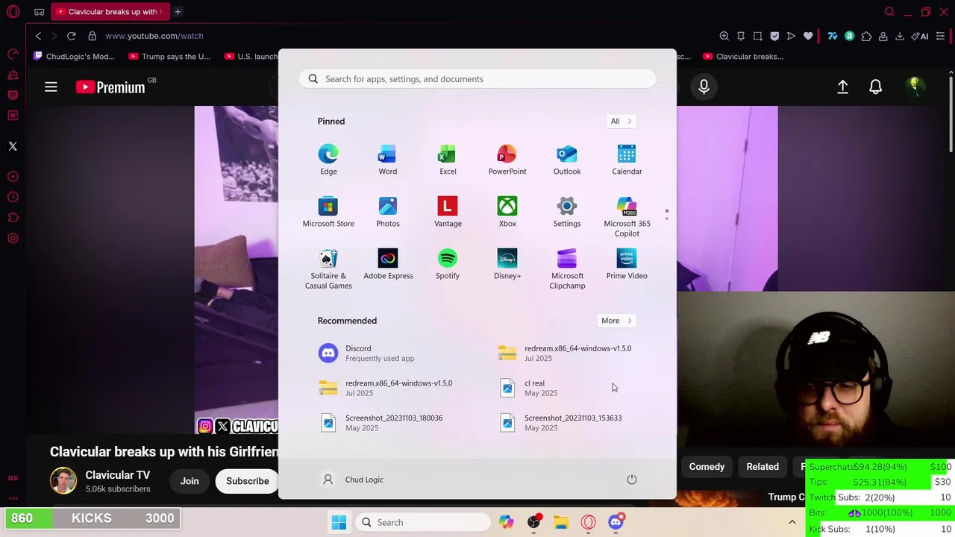Click the browser address bar URL
Viewport: 955px width, 537px height.
(x=154, y=36)
